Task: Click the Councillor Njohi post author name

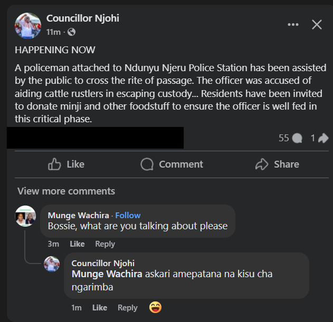Action: point(83,18)
